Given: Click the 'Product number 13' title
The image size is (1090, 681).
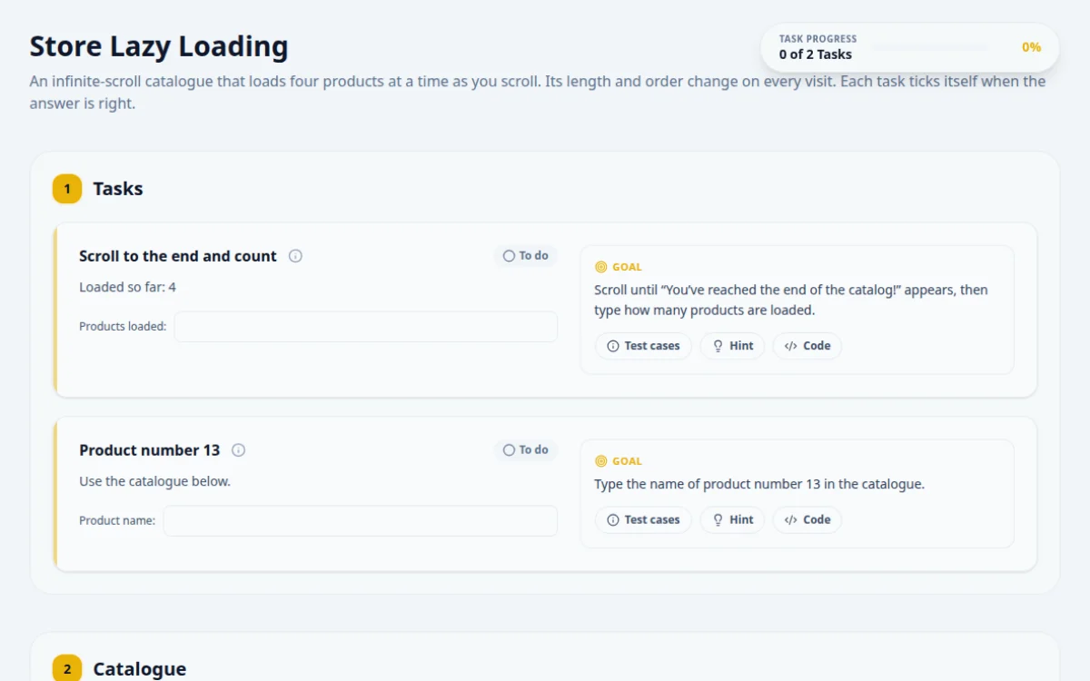Looking at the screenshot, I should [x=150, y=450].
